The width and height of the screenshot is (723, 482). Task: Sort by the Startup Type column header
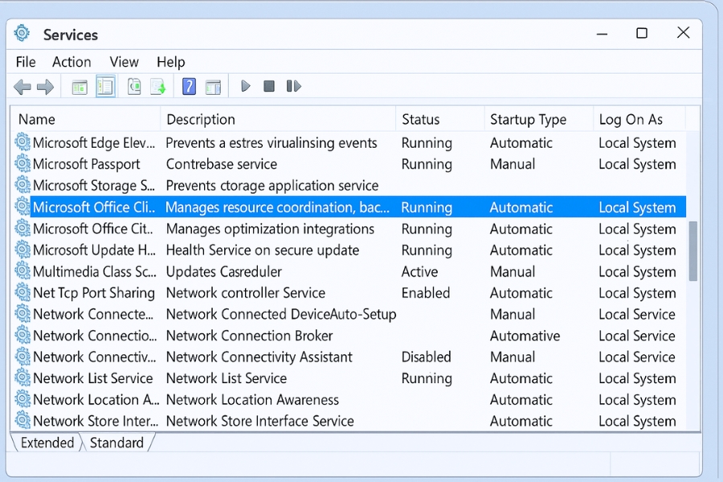[528, 120]
